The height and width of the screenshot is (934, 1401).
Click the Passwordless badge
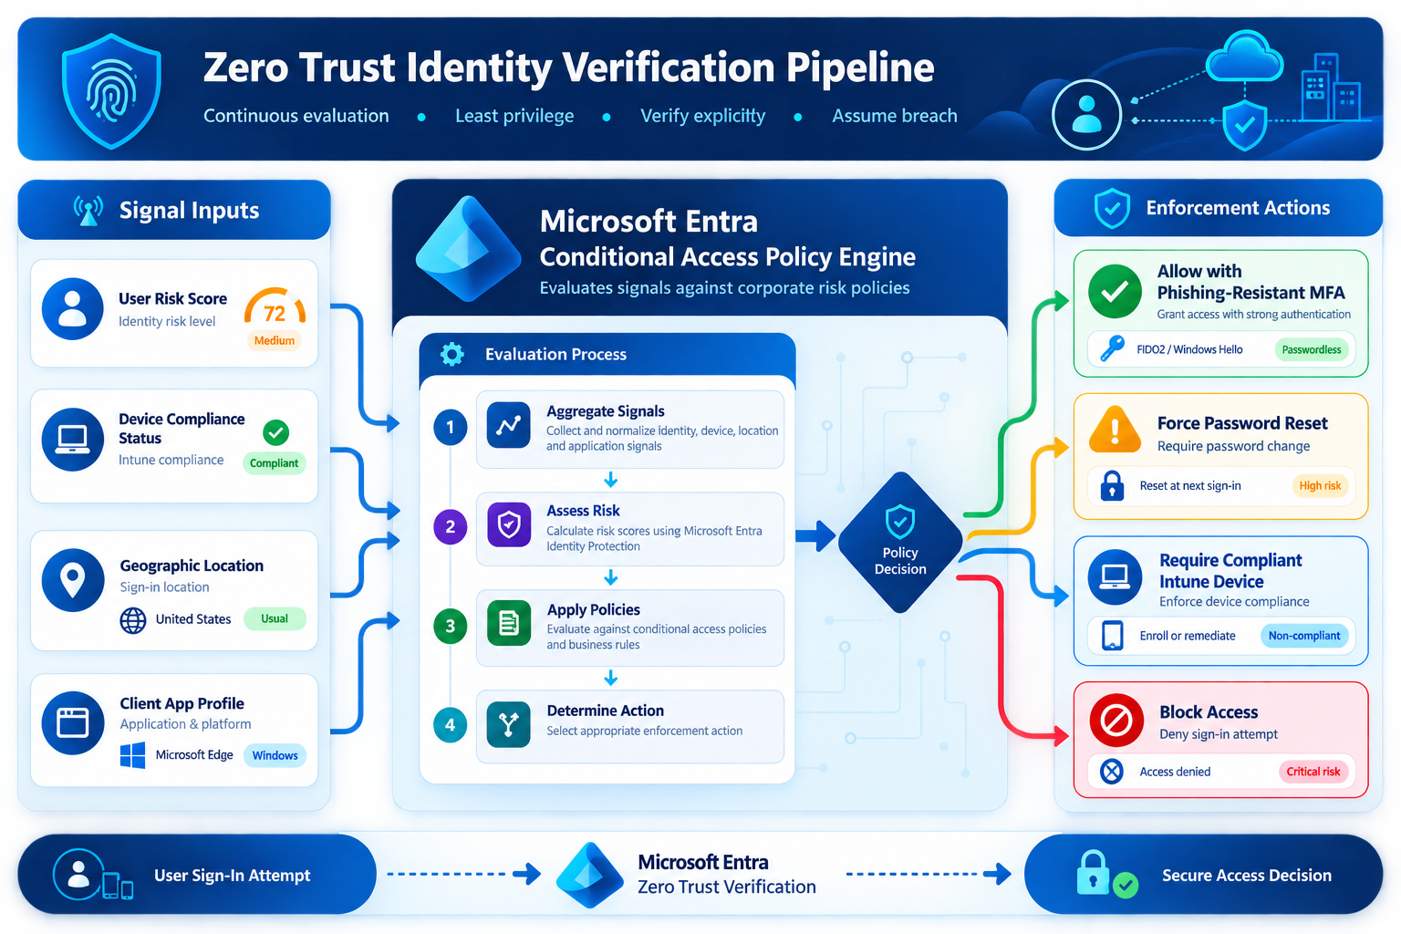coord(1312,349)
